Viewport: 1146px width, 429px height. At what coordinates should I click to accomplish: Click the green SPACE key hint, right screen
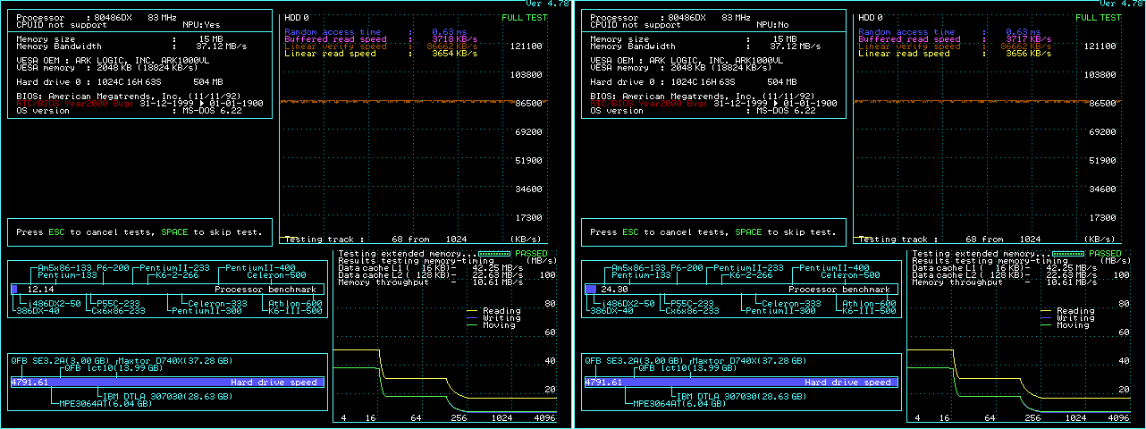point(749,232)
